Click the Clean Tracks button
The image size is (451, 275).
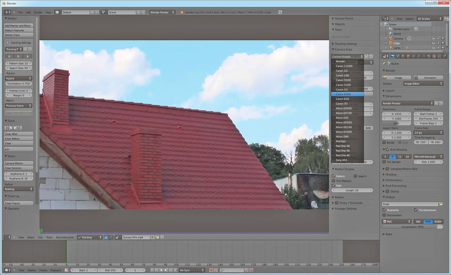[x=19, y=203]
